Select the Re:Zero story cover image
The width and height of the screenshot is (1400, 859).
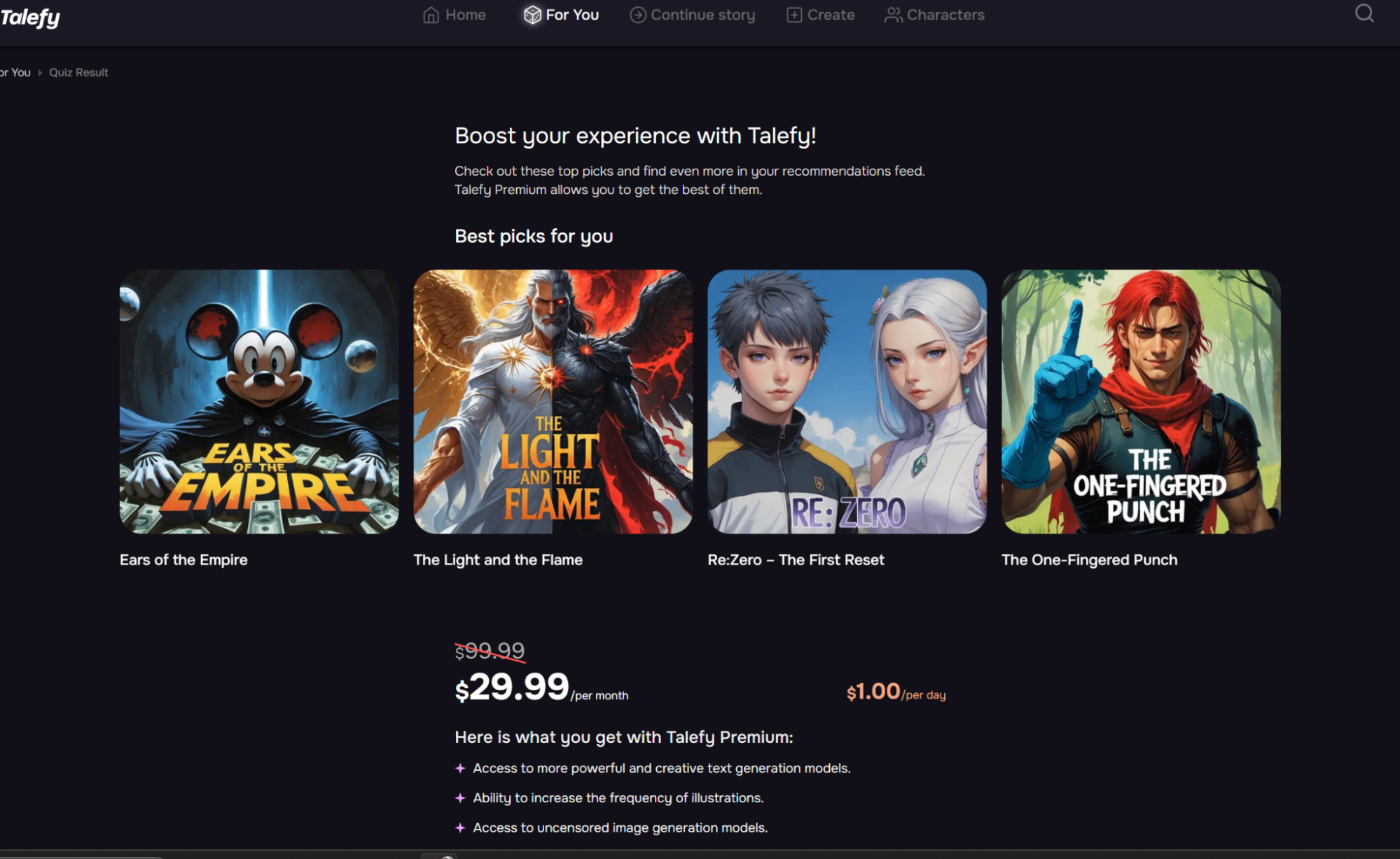(847, 401)
